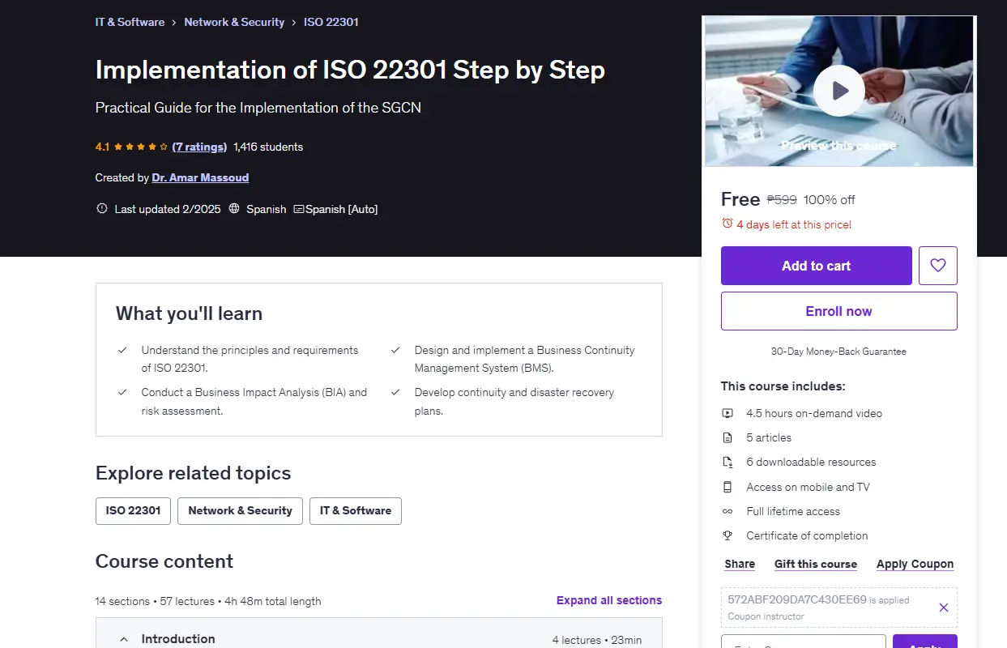
Task: Click the downloadable resources icon
Action: pos(728,462)
